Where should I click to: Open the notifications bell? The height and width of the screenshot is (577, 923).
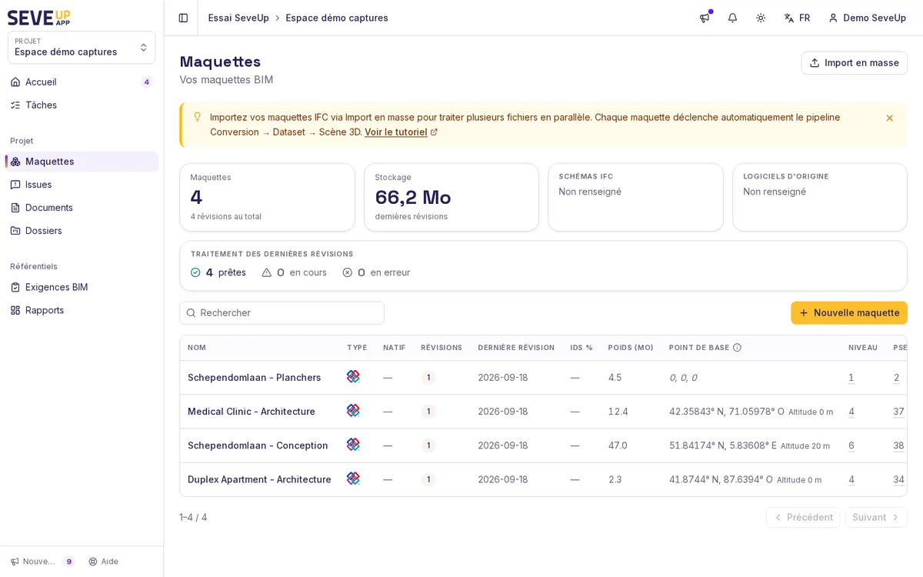[x=732, y=18]
